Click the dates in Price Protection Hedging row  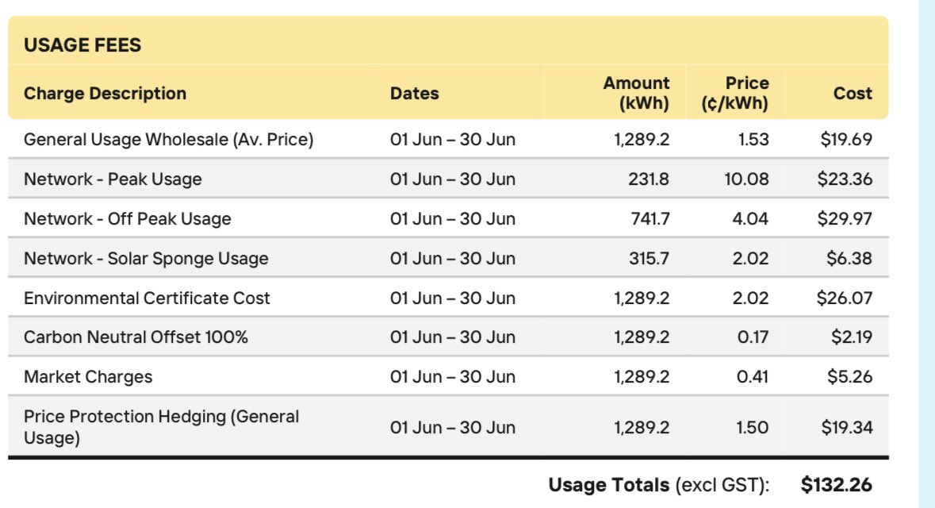point(453,427)
